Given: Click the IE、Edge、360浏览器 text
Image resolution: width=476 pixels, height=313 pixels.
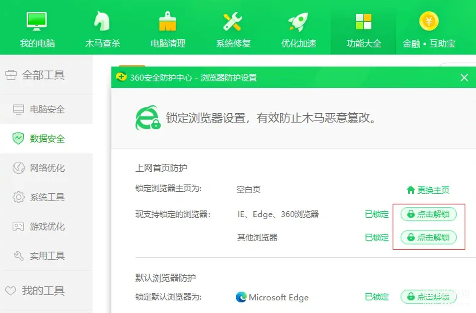Looking at the screenshot, I should 278,214.
